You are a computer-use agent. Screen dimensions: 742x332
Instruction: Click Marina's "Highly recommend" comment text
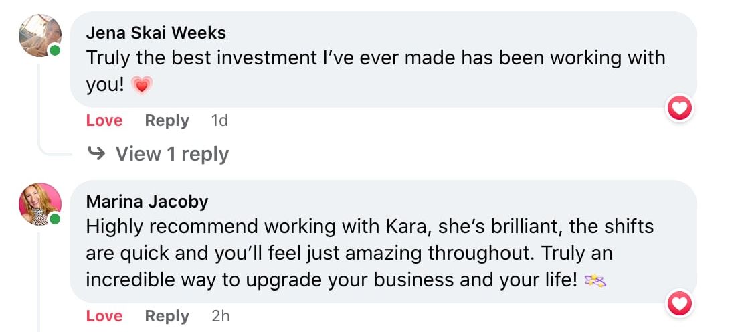(369, 226)
